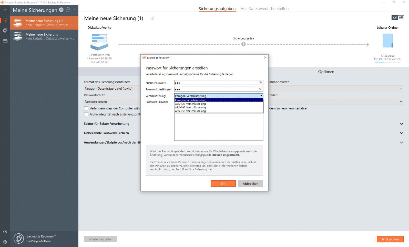Click the hamburger menu icon in sidebar
The width and height of the screenshot is (409, 247).
5,10
